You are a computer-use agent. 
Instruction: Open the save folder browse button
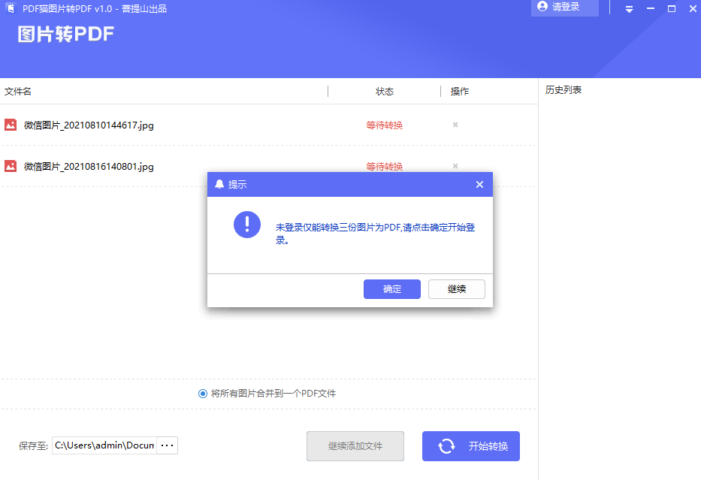(x=168, y=445)
